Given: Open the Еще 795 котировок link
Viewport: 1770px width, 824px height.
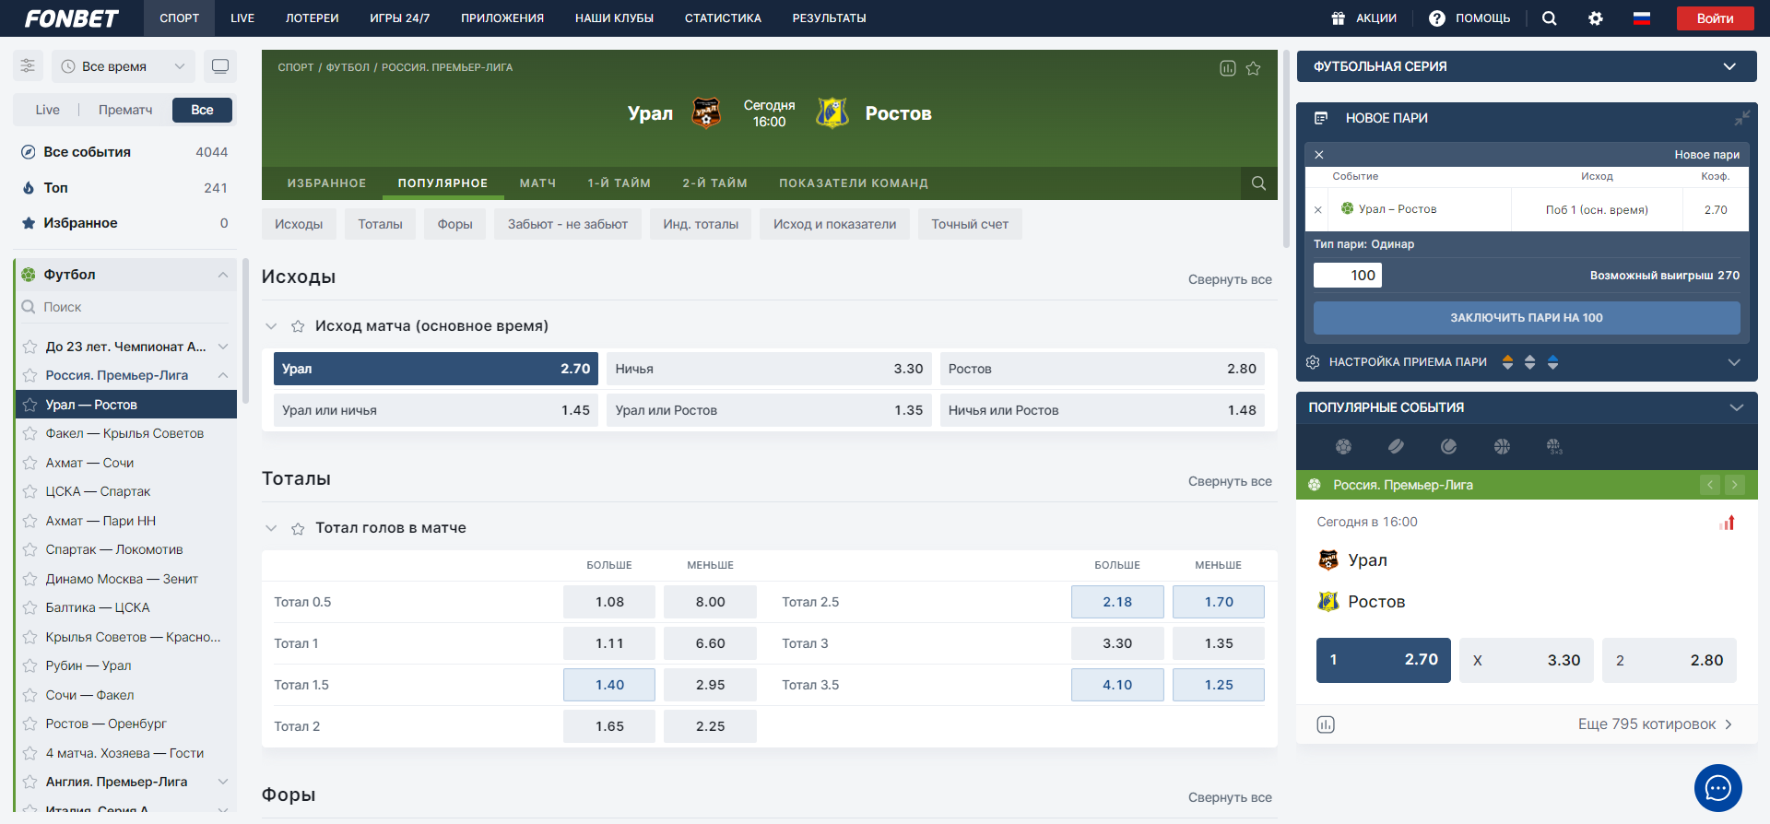Looking at the screenshot, I should coord(1654,724).
